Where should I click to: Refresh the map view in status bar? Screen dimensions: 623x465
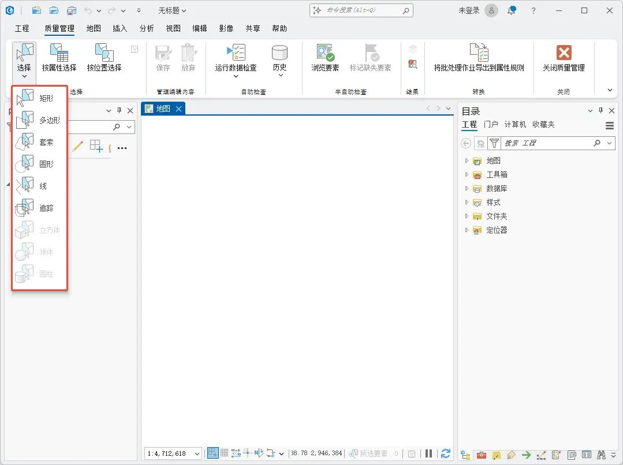[x=446, y=453]
